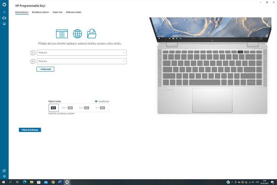Click the HP logo in the sidebar
Image resolution: width=277 pixels, height=185 pixels.
(4, 4)
